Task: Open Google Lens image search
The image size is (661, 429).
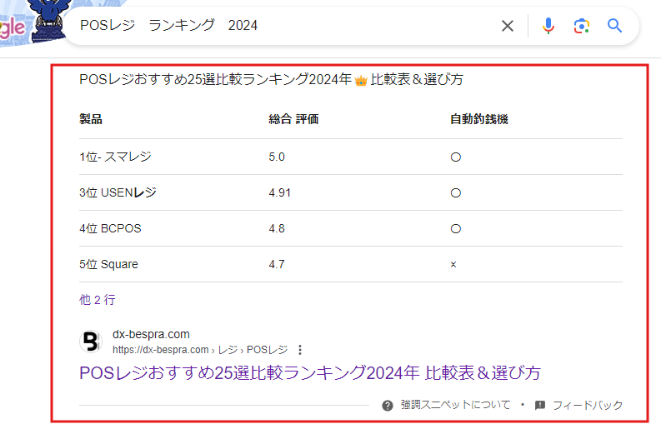Action: 582,26
